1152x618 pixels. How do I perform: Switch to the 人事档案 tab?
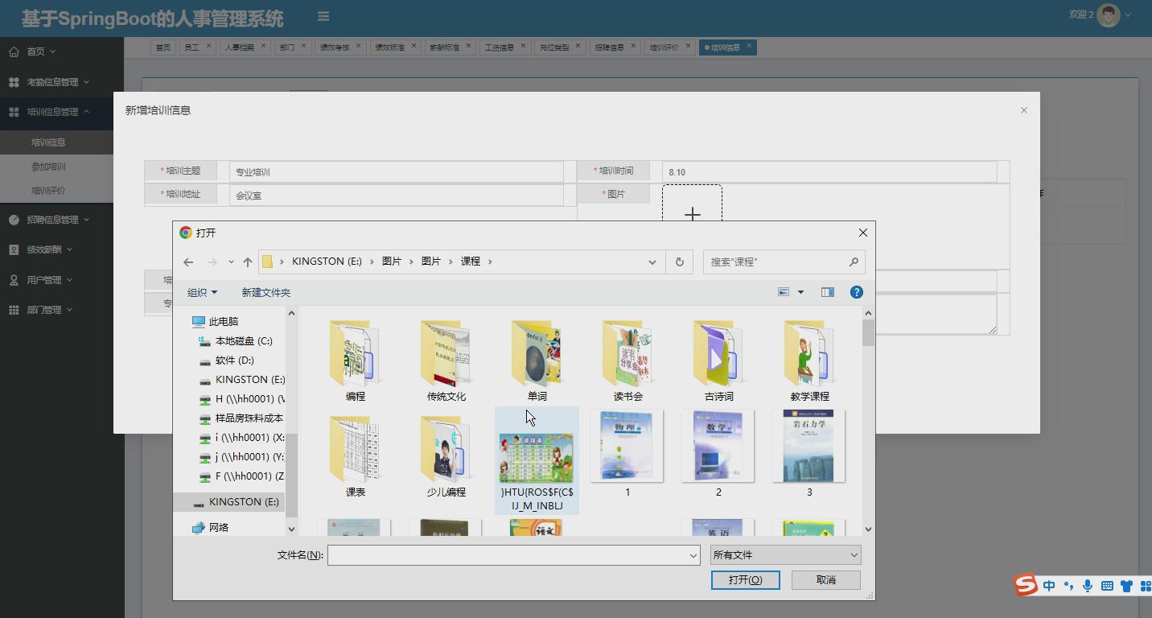click(239, 47)
